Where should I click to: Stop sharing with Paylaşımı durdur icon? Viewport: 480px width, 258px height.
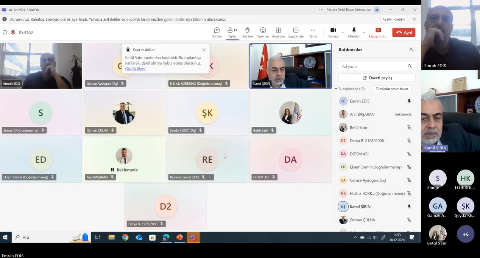pyautogui.click(x=378, y=32)
